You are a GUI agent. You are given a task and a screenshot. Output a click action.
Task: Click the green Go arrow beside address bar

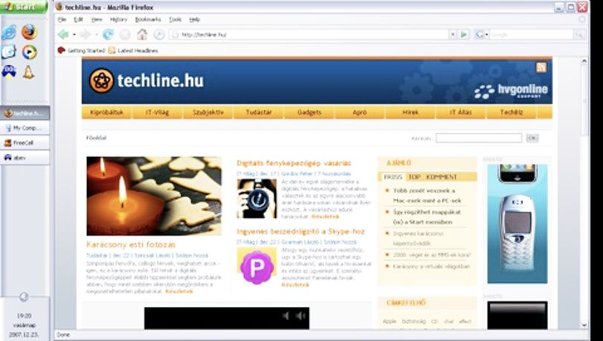point(465,34)
